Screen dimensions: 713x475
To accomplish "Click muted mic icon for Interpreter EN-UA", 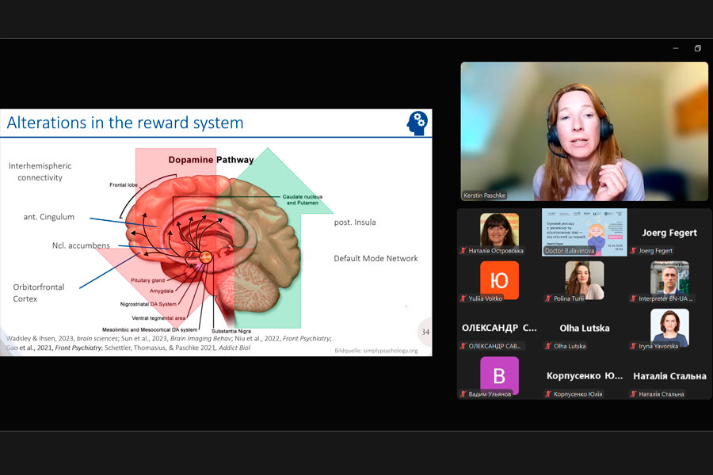I will coord(633,298).
